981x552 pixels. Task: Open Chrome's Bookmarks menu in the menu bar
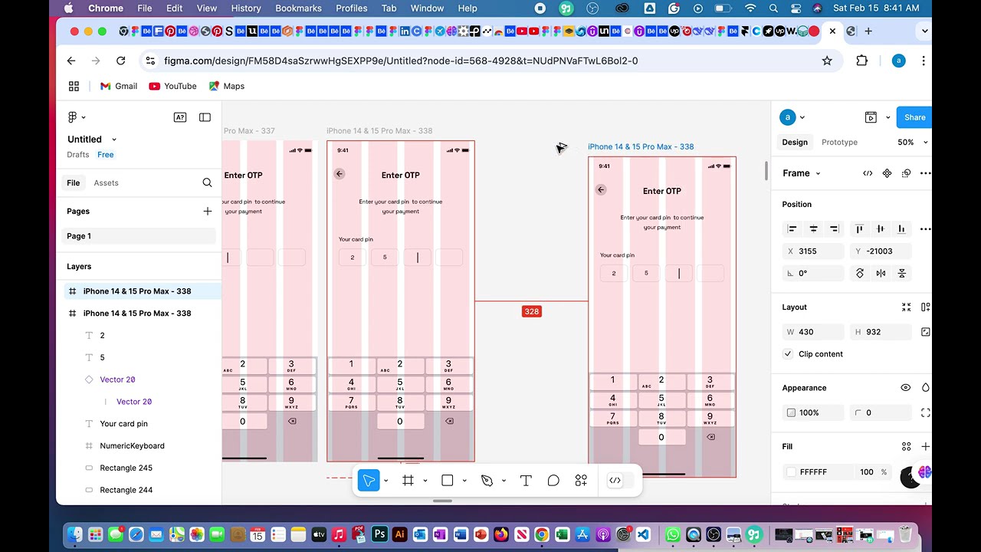(298, 8)
